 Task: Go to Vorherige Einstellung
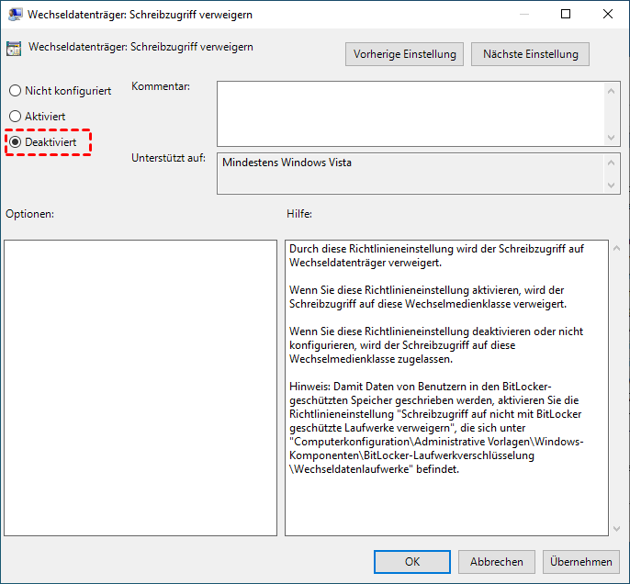(x=404, y=54)
